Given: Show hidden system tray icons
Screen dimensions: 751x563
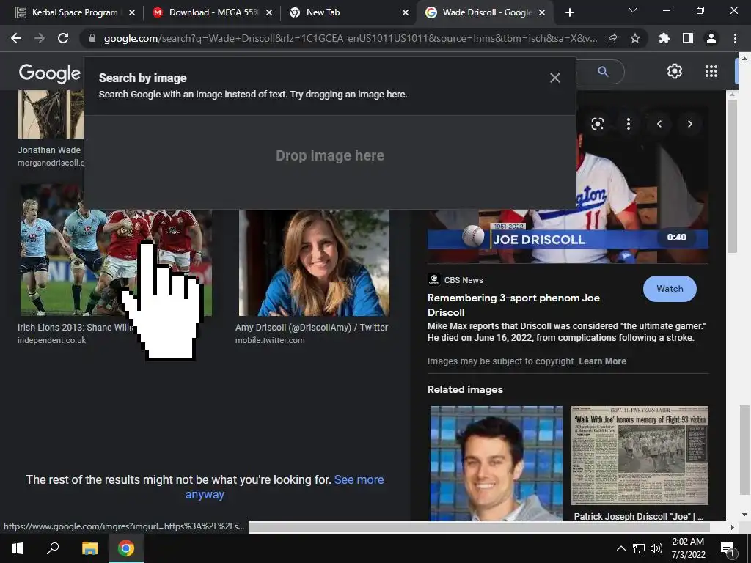Looking at the screenshot, I should [x=620, y=548].
